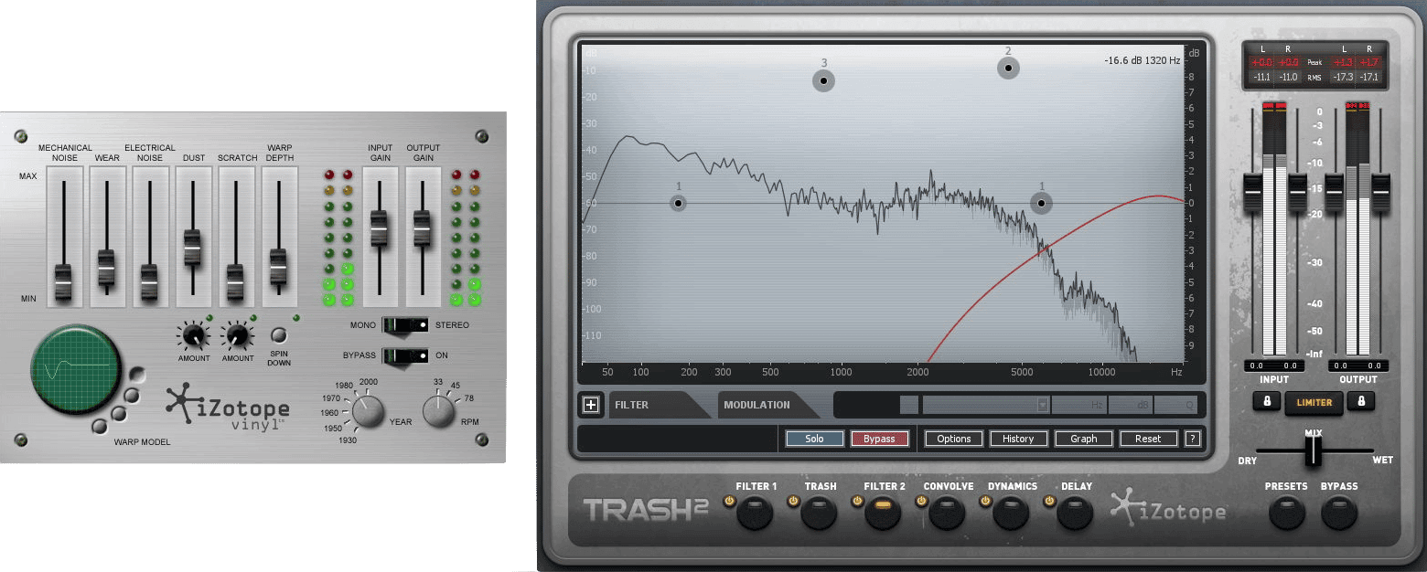Screen dimensions: 1427x572
Task: Click the Options button
Action: (953, 439)
